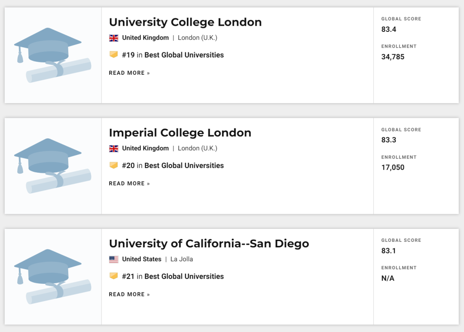The image size is (464, 332).
Task: Click Read More under UC San Diego
Action: [x=129, y=295]
